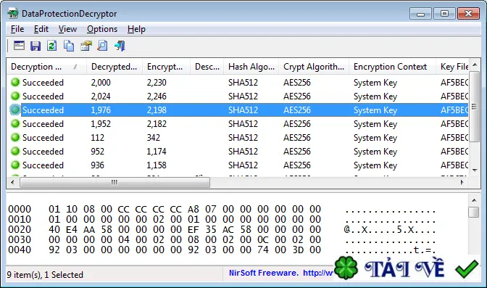Click the horizontal scrollbar thumb

pos(115,182)
